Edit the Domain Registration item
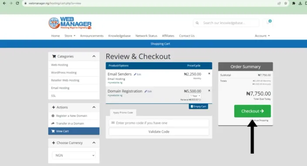 (148, 91)
